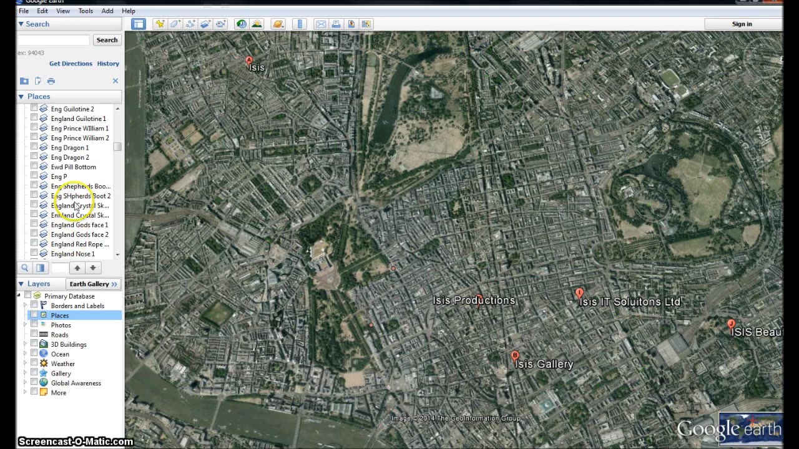This screenshot has height=449, width=799.
Task: Click the Places search magnifier icon
Action: 25,268
